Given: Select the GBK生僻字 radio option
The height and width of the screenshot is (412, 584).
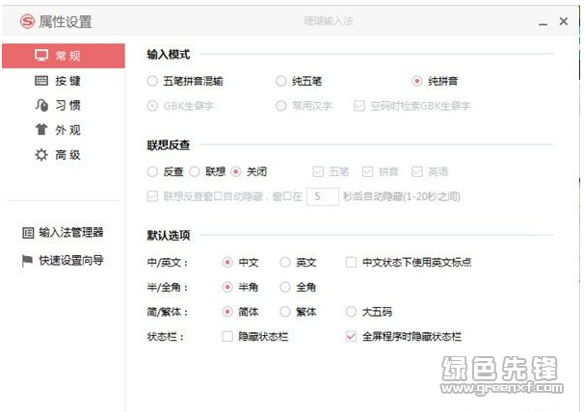Looking at the screenshot, I should tap(152, 106).
